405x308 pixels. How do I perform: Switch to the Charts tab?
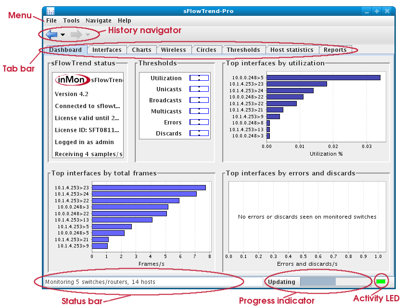pos(141,50)
